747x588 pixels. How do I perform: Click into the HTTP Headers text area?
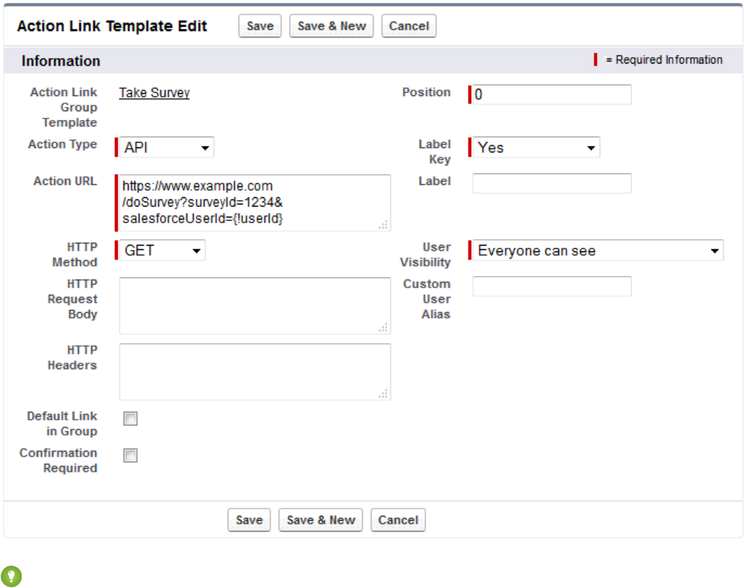pyautogui.click(x=254, y=371)
